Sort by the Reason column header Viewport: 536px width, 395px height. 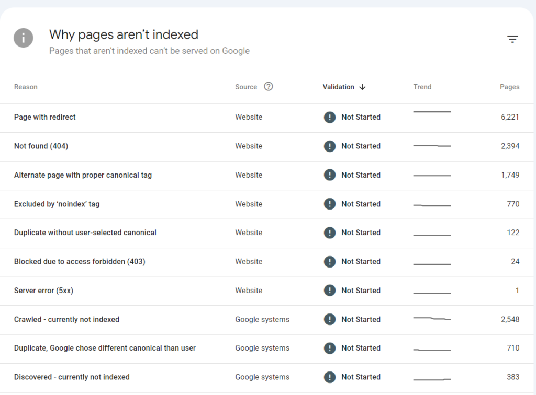(x=26, y=87)
